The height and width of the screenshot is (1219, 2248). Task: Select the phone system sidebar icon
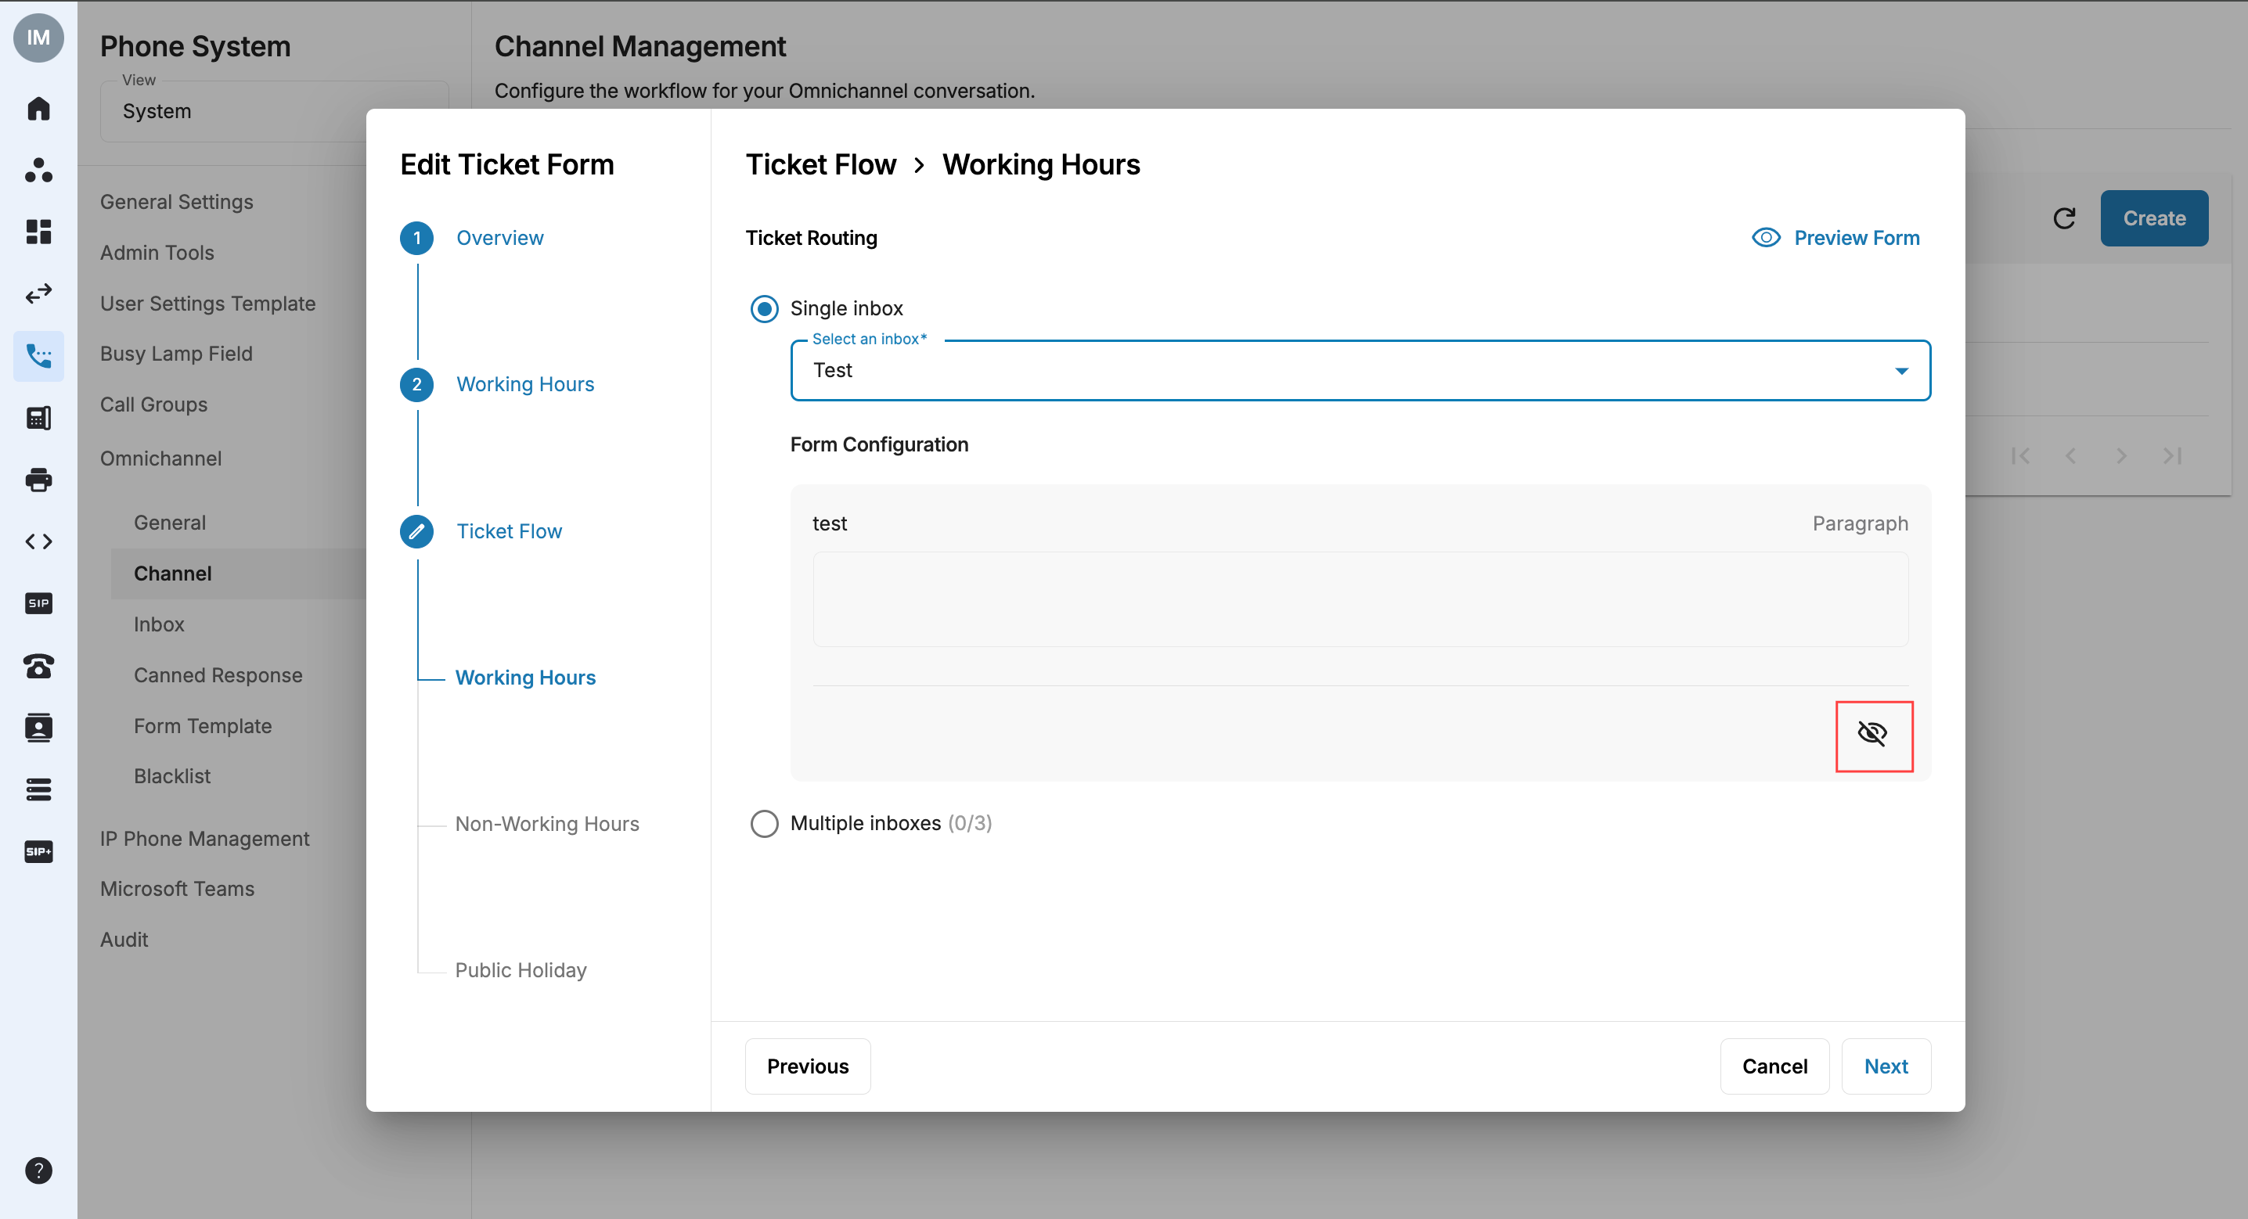tap(38, 356)
